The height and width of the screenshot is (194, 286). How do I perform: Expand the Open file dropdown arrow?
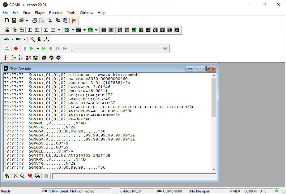[x=27, y=21]
